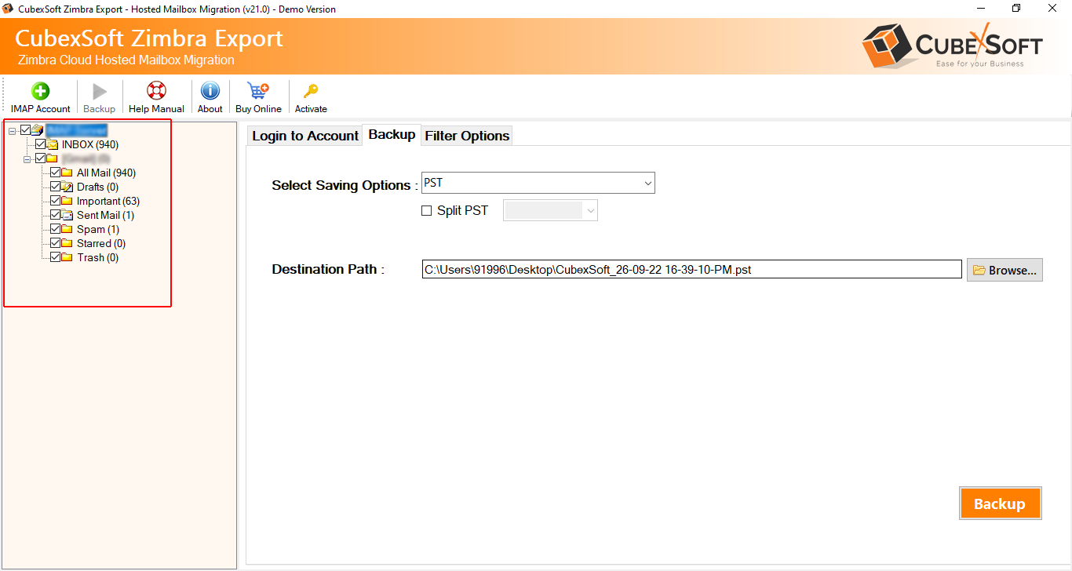Viewport: 1072px width, 571px height.
Task: Collapse the root server tree node
Action: [x=13, y=130]
